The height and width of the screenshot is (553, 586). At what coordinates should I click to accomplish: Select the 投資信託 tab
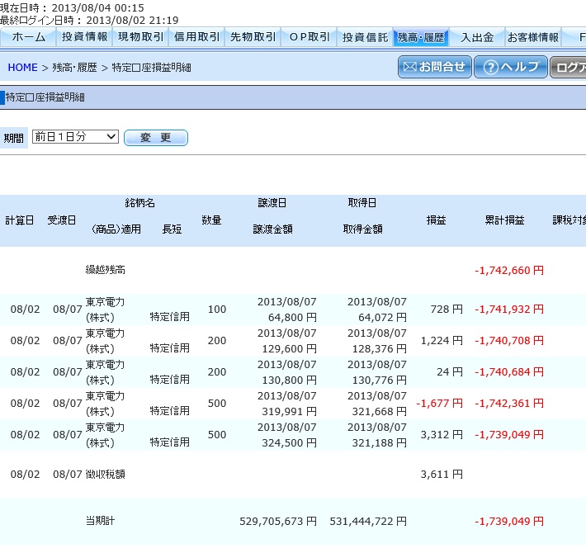365,37
